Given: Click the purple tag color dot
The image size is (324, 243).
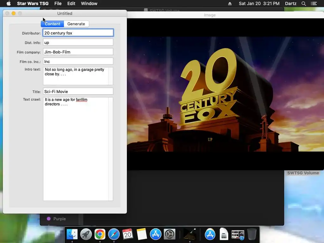Looking at the screenshot, I should click(x=49, y=219).
